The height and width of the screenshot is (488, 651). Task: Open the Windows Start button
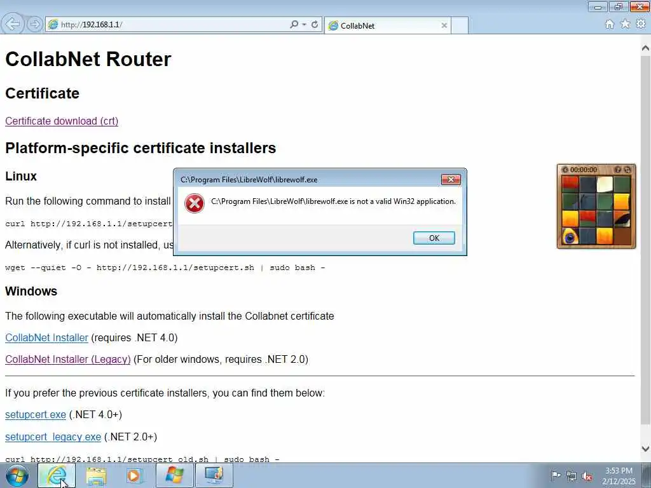[17, 475]
